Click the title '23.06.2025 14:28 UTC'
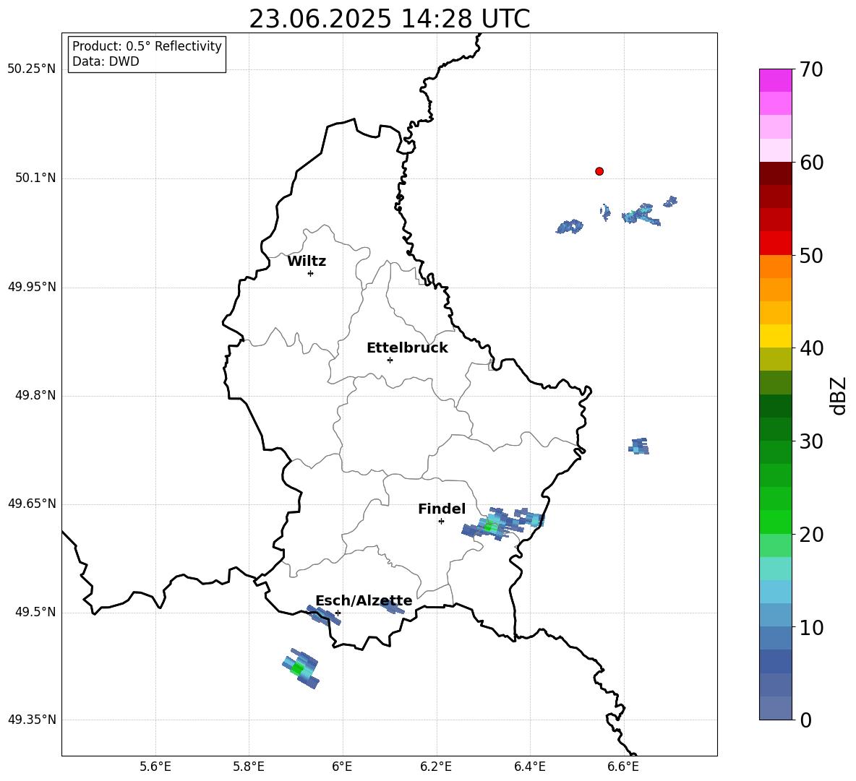856x781 pixels. pos(389,19)
